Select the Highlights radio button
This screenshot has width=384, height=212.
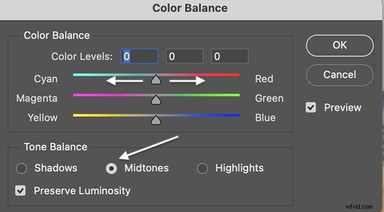pyautogui.click(x=202, y=169)
